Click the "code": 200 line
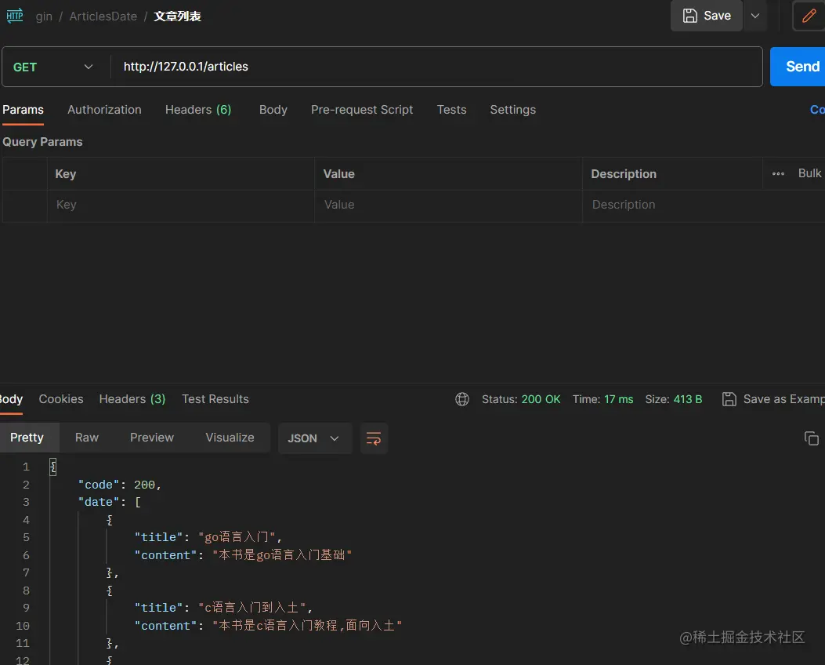This screenshot has width=825, height=665. 119,485
